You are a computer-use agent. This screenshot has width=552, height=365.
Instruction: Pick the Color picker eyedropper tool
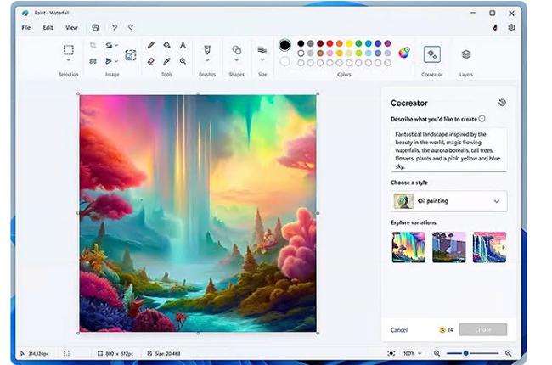167,61
